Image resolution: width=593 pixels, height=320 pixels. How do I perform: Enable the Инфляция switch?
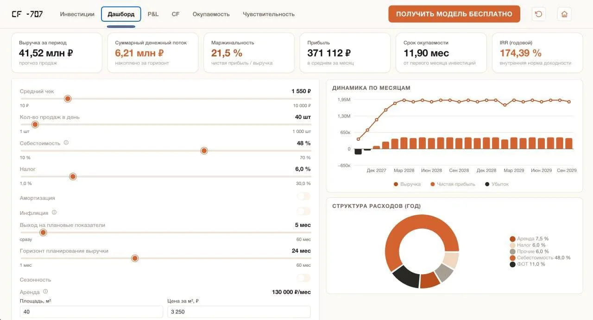pos(303,211)
